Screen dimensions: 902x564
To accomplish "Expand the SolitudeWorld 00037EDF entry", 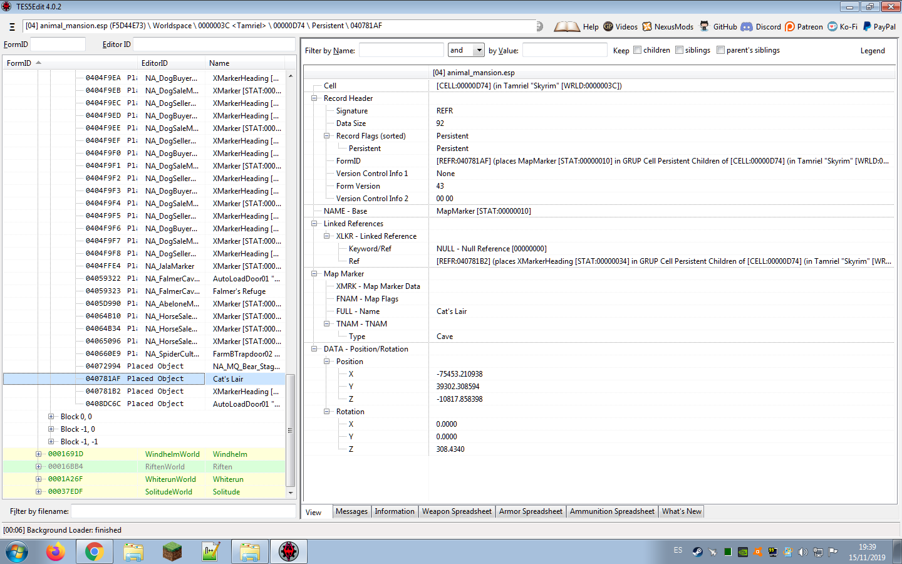I will 39,492.
